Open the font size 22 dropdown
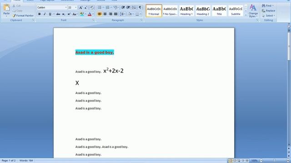Viewport: 291px width, 163px height. [76, 8]
